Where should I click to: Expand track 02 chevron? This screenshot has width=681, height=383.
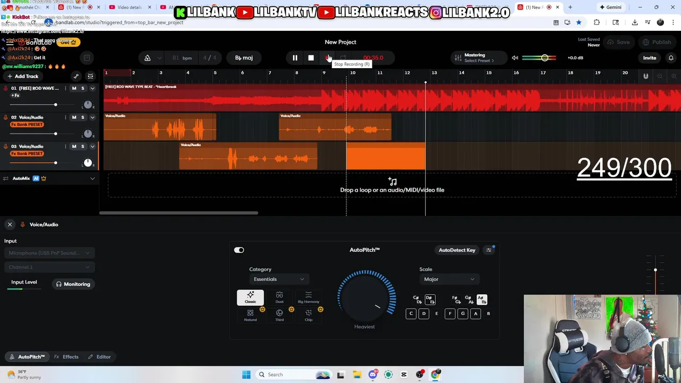pyautogui.click(x=92, y=118)
